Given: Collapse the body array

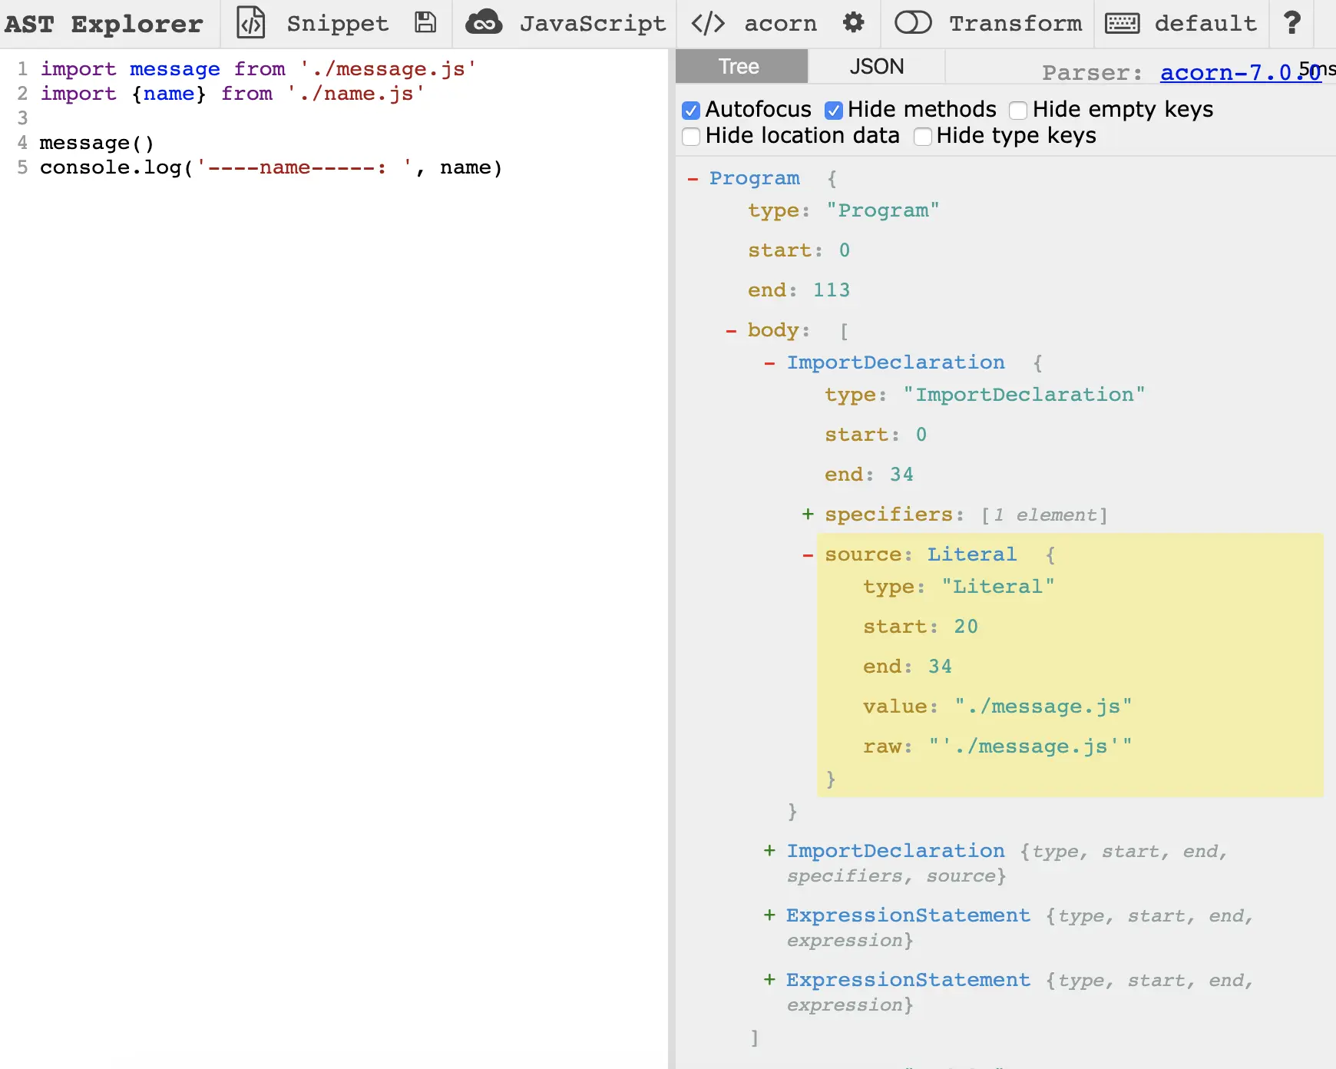Looking at the screenshot, I should coord(732,330).
